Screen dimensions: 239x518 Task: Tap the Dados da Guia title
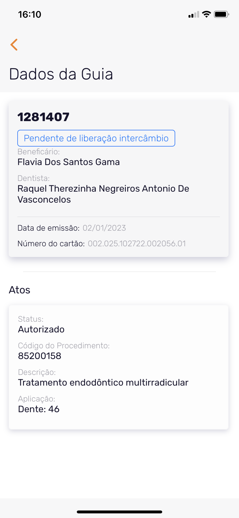point(61,74)
